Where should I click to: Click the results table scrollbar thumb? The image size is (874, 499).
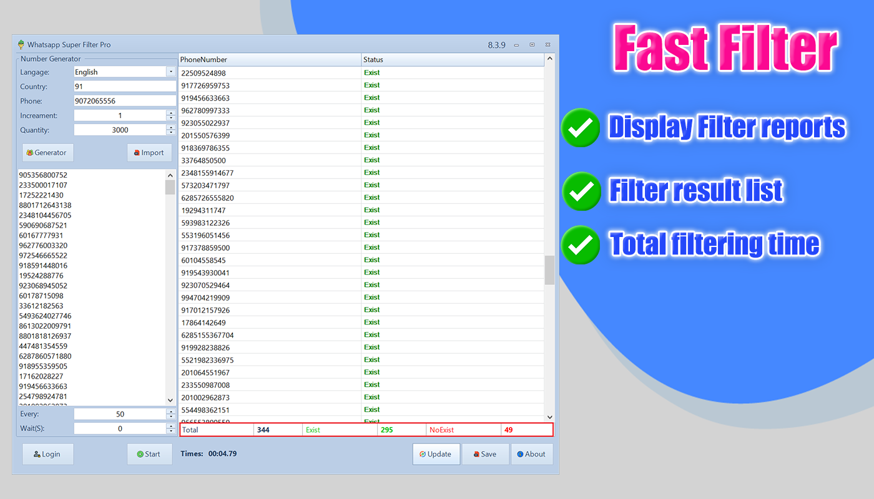(549, 269)
